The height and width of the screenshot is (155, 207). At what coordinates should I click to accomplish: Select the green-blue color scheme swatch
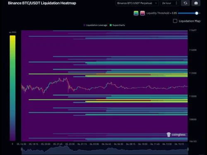(x=136, y=13)
